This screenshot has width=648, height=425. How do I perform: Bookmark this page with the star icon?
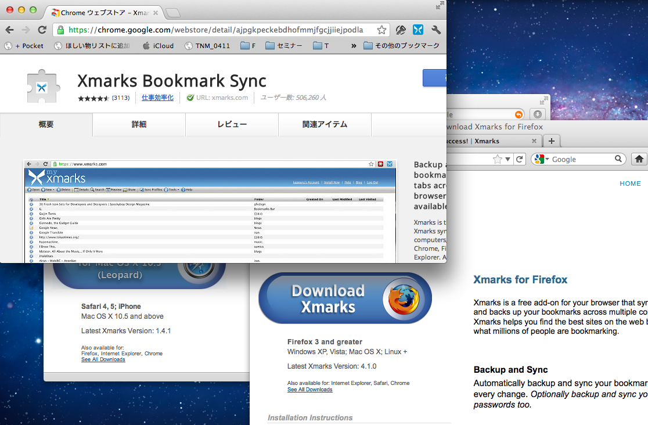[x=381, y=30]
